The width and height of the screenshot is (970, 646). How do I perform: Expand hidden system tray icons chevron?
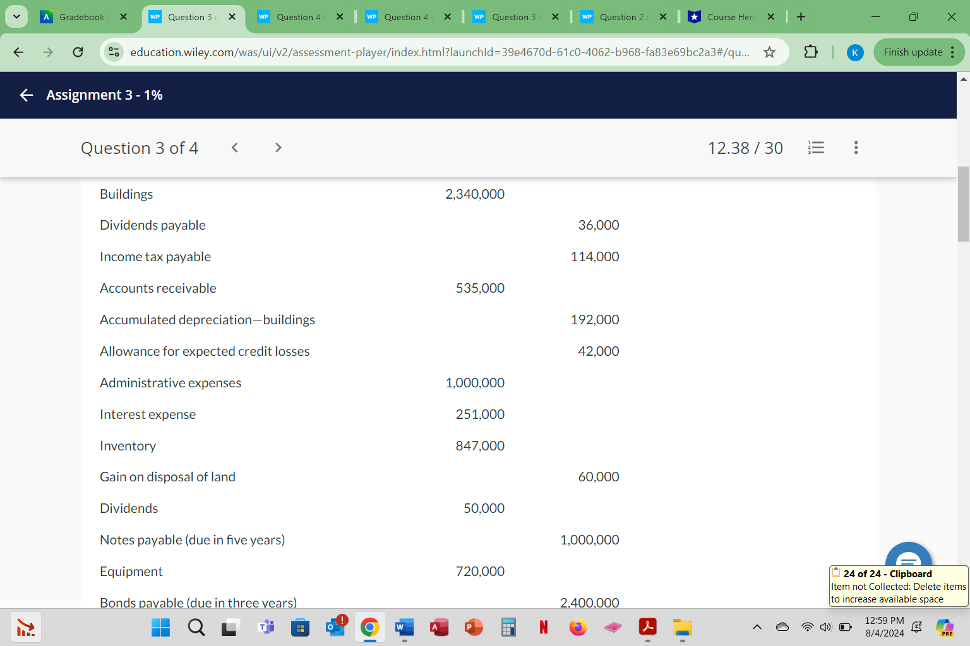tap(757, 627)
